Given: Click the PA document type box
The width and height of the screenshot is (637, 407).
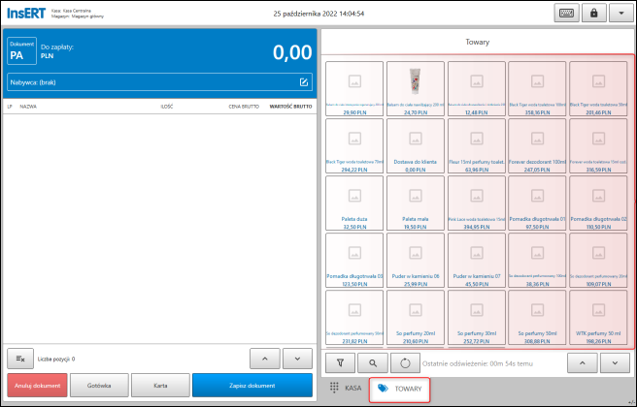Looking at the screenshot, I should point(22,51).
